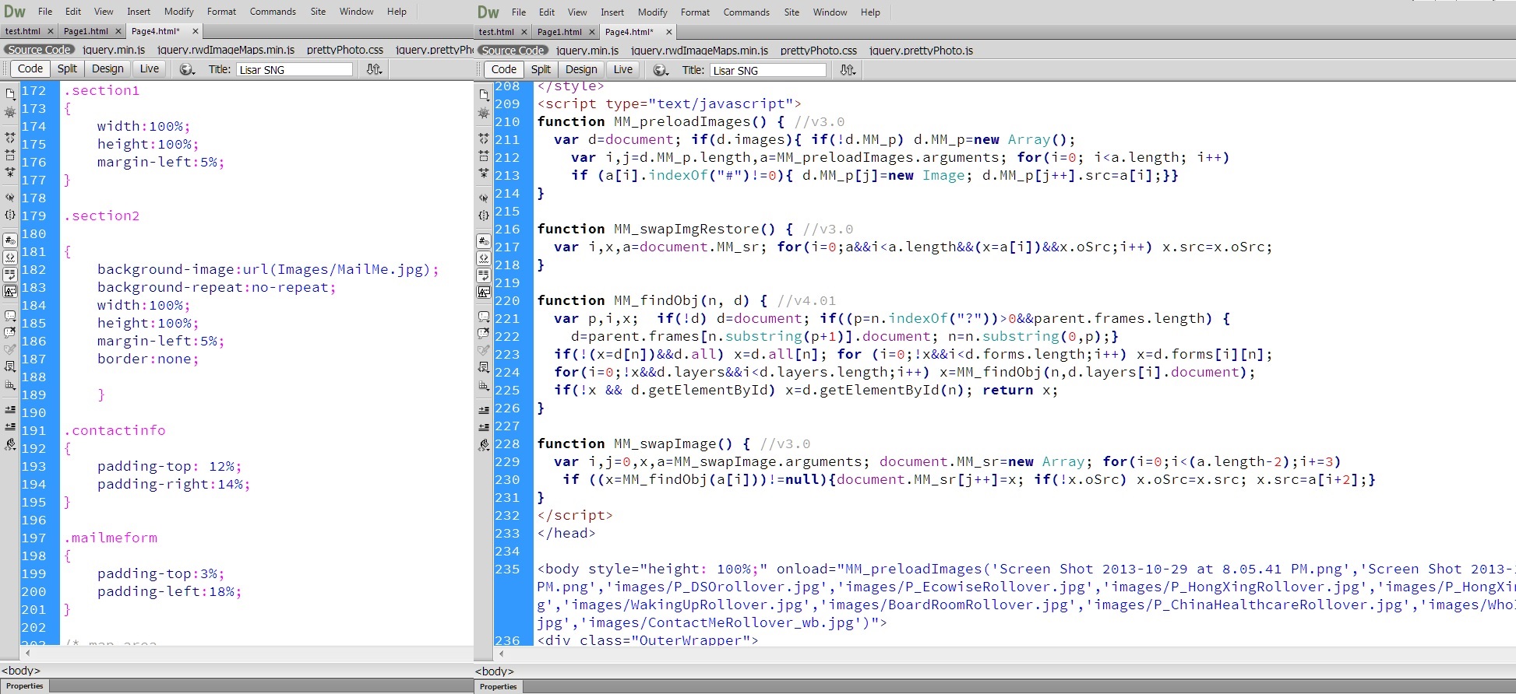Click the Dw logo in right window
Image resolution: width=1516 pixels, height=694 pixels.
tap(488, 12)
